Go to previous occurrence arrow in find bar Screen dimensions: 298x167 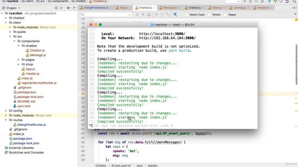pyautogui.click(x=137, y=14)
